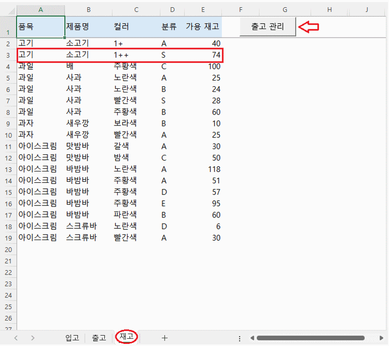The width and height of the screenshot is (389, 346).
Task: Select column G header
Action: 285,10
